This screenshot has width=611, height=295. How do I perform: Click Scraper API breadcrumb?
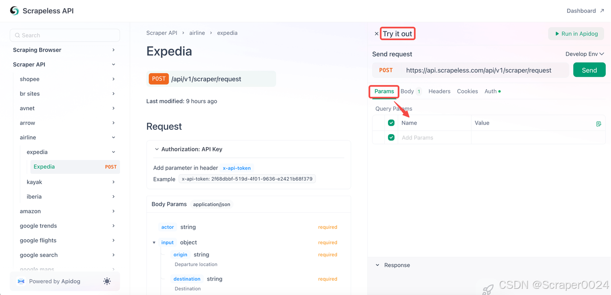[162, 33]
